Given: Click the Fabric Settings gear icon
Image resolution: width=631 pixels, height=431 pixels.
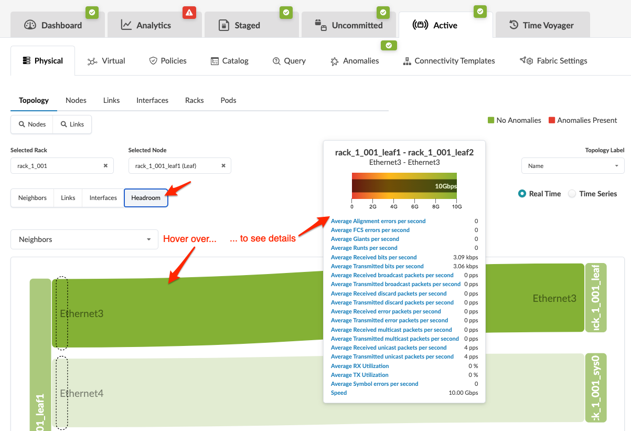Looking at the screenshot, I should (527, 61).
